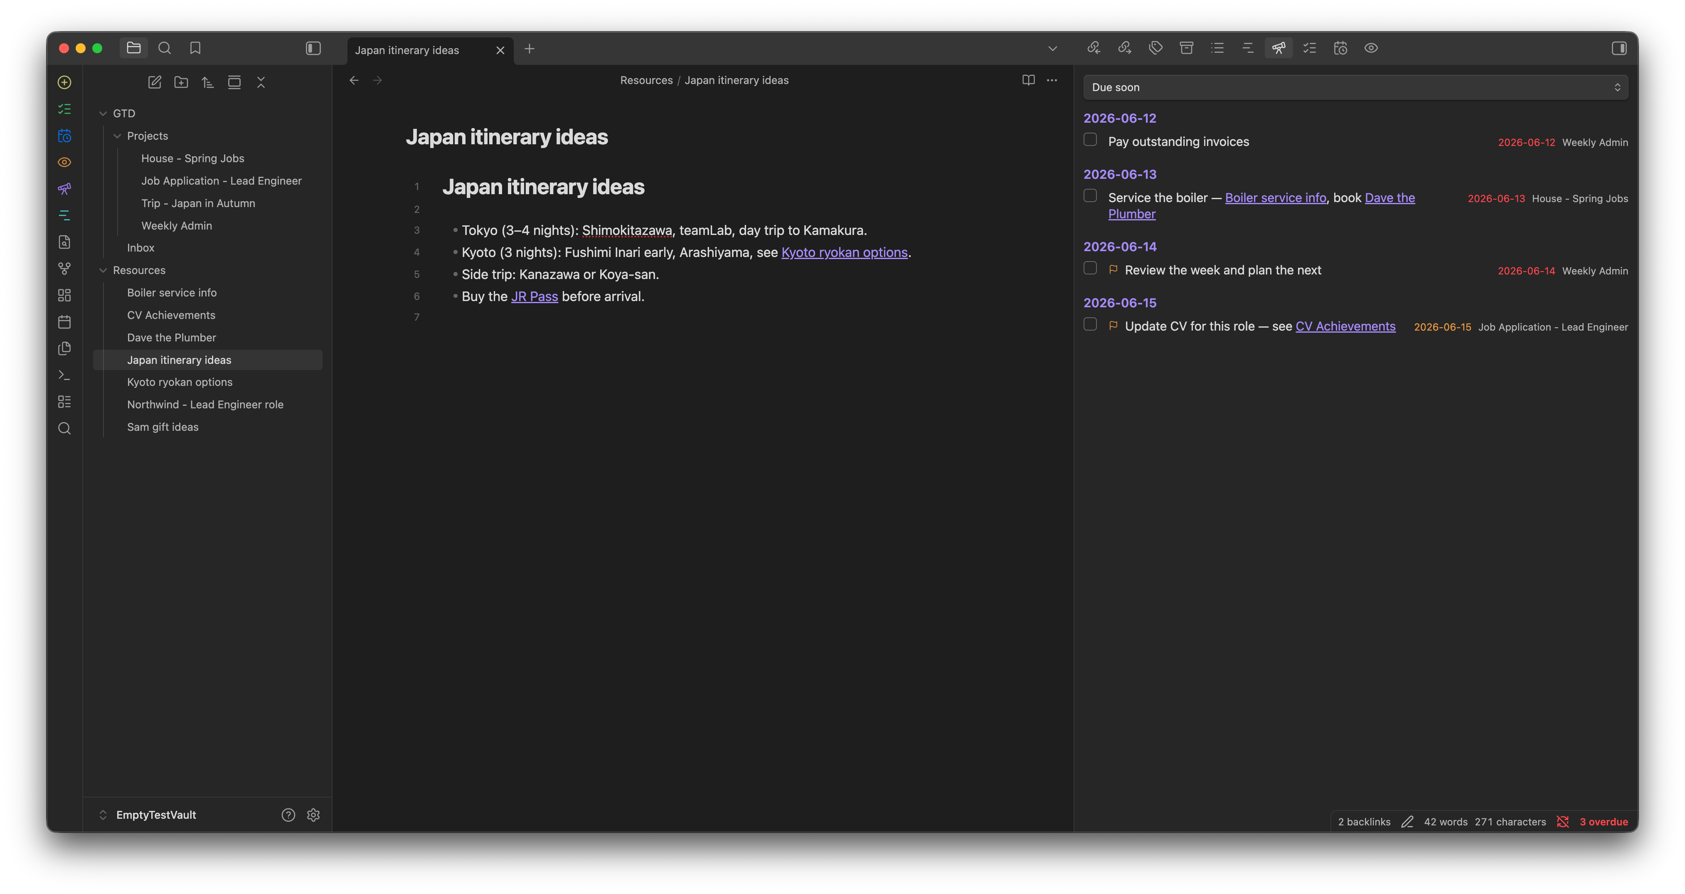This screenshot has width=1685, height=894.
Task: Select the file explorer folder tab
Action: [133, 48]
